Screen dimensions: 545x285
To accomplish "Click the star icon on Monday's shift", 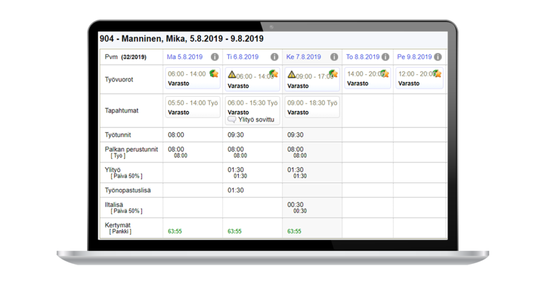I will [x=213, y=73].
